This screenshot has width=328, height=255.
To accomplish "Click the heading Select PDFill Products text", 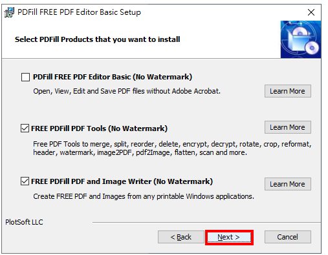I will pos(97,39).
